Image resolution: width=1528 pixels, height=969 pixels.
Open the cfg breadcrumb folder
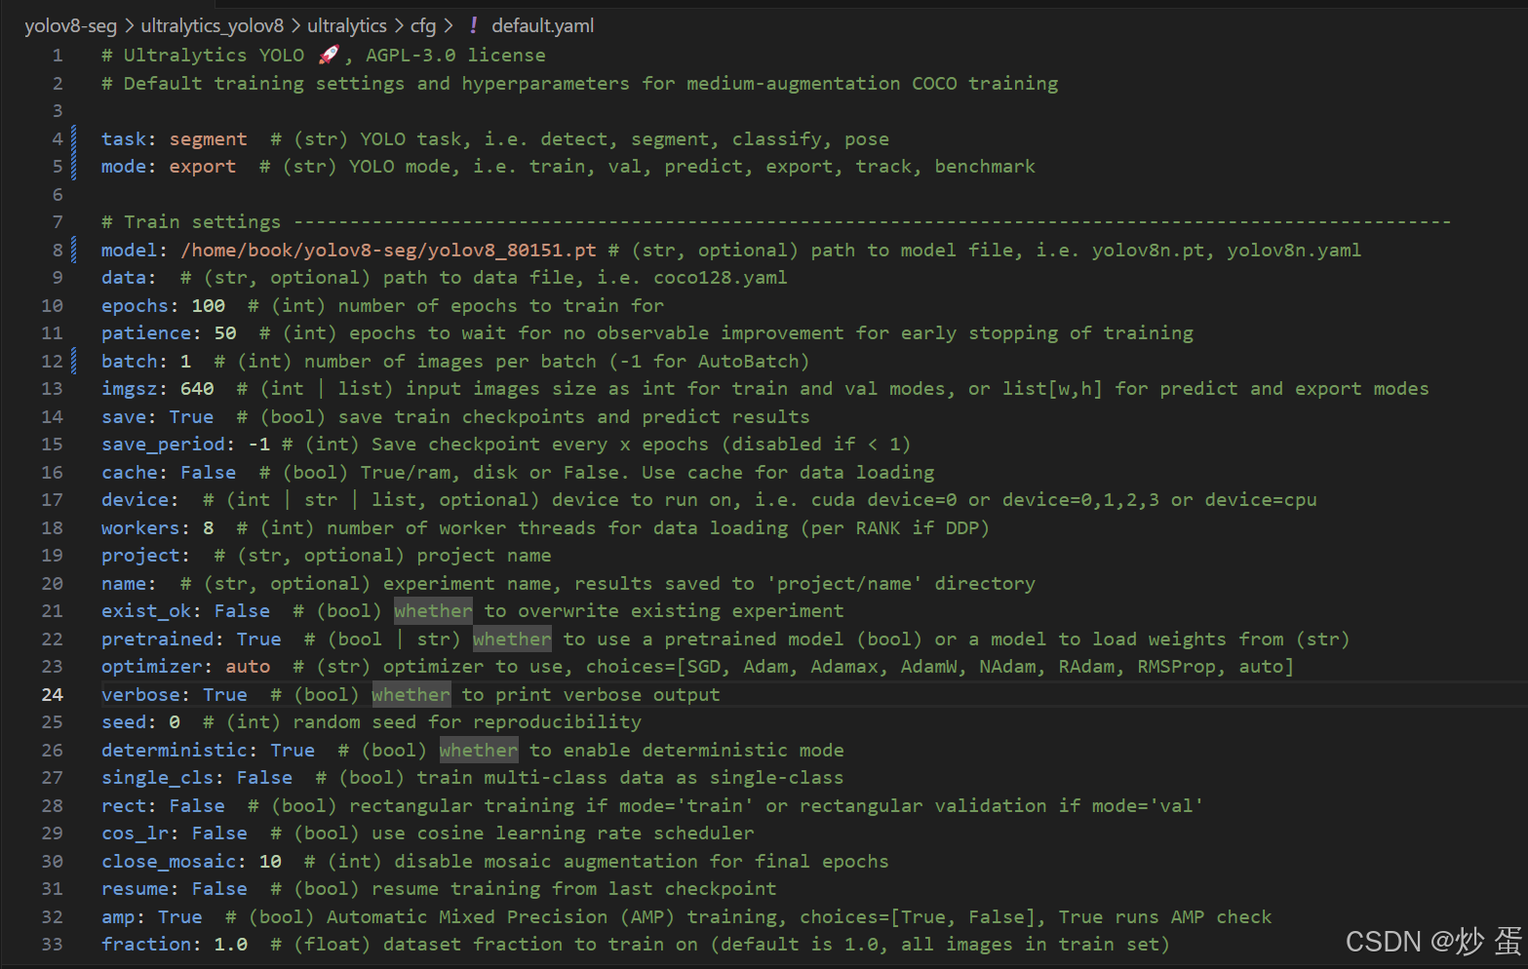pyautogui.click(x=423, y=26)
